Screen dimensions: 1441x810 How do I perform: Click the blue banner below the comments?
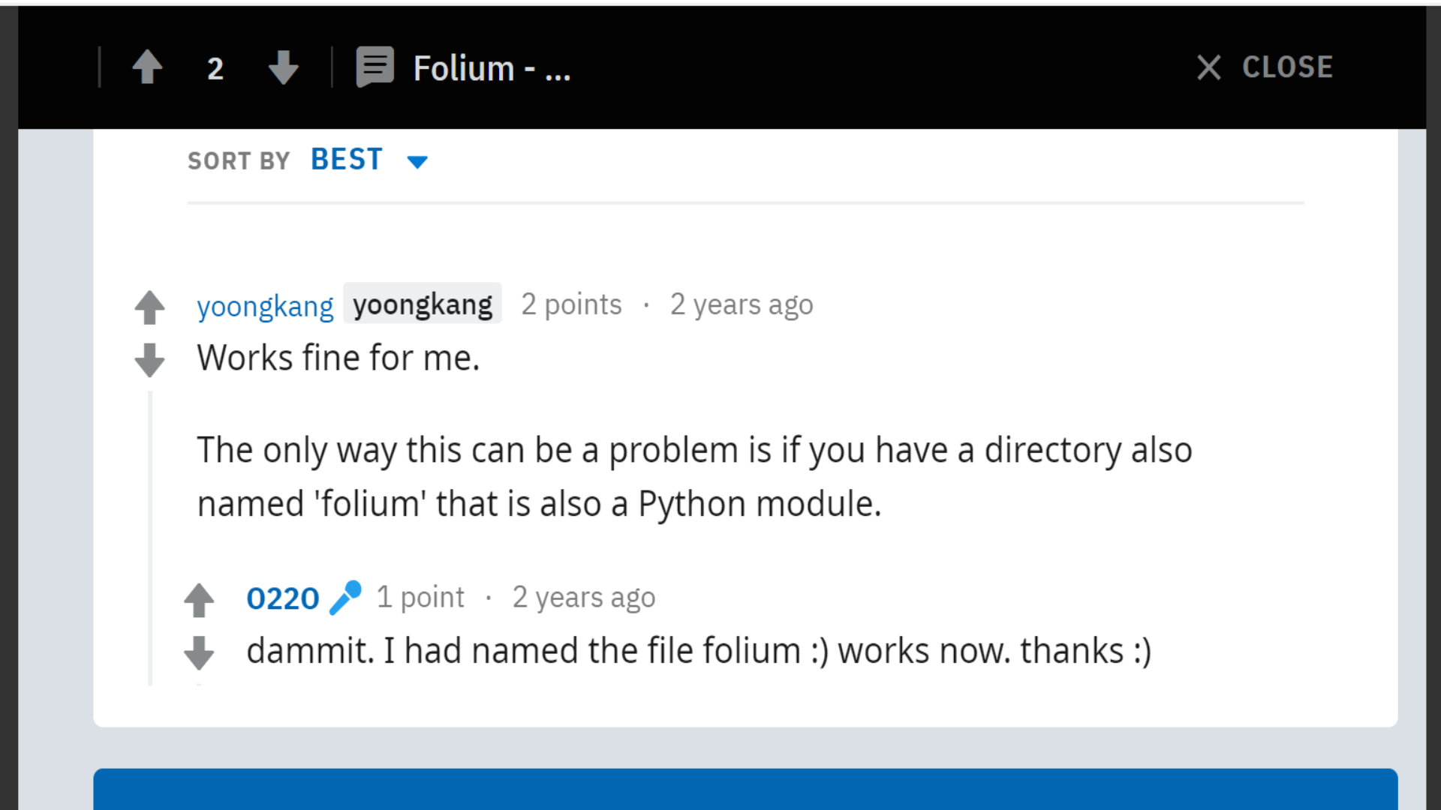tap(745, 789)
